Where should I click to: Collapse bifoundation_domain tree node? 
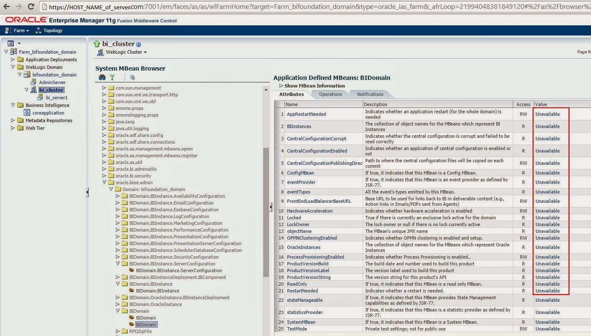pyautogui.click(x=19, y=75)
